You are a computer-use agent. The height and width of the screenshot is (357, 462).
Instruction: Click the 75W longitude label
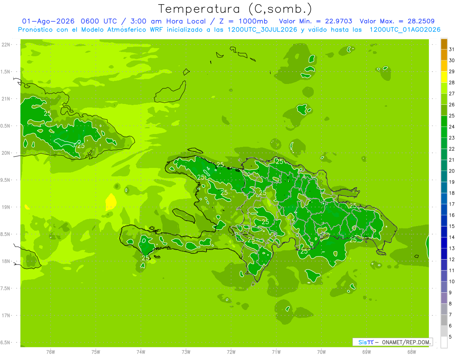coord(96,352)
